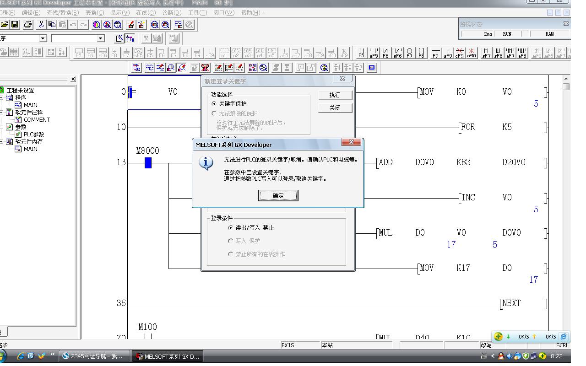The height and width of the screenshot is (366, 586).
Task: Choose 写入 保护 radio option
Action: tap(230, 241)
